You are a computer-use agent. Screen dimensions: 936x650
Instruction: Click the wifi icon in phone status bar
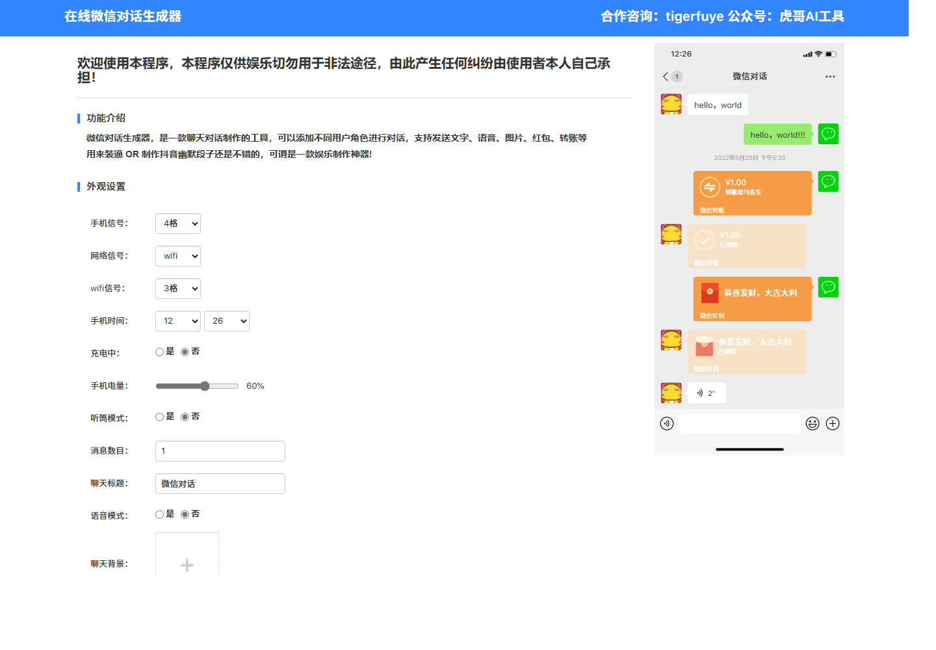coord(818,54)
